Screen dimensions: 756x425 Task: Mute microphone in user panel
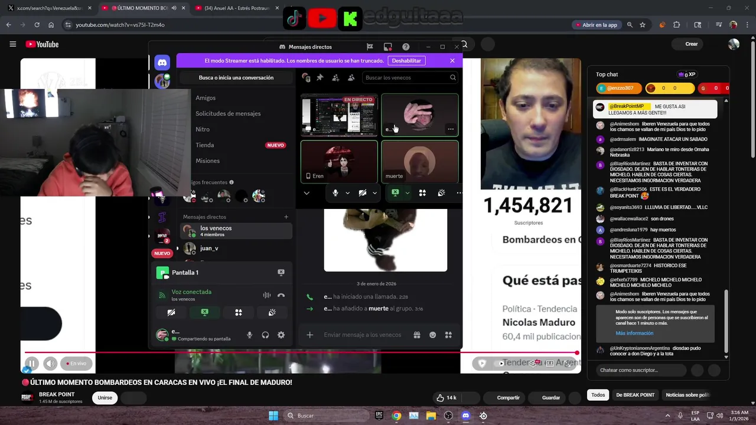(x=249, y=335)
